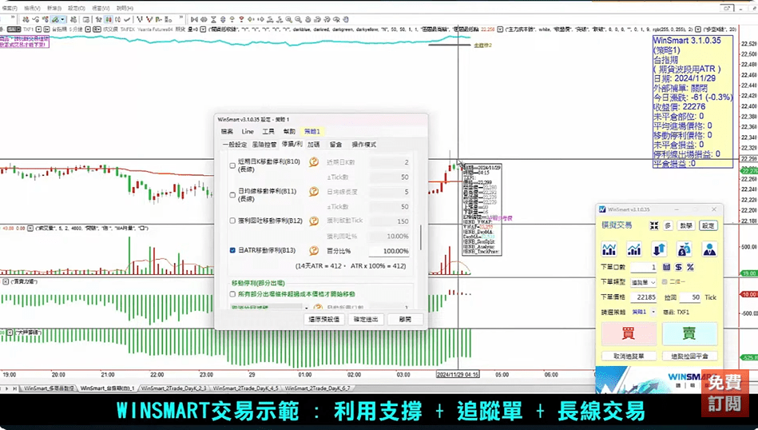This screenshot has height=430, width=758.
Task: Open the Line menu in settings dialog
Action: 248,132
